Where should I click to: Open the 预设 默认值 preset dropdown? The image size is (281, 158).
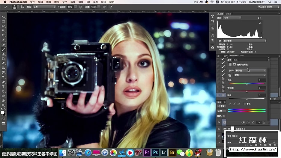tap(250, 70)
